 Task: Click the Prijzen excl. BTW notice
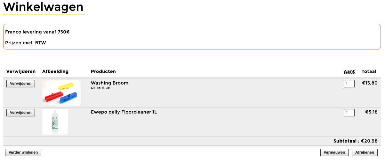[x=26, y=43]
